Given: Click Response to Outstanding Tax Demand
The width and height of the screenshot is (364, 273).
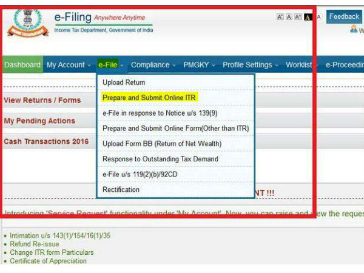Looking at the screenshot, I should coord(160,160).
